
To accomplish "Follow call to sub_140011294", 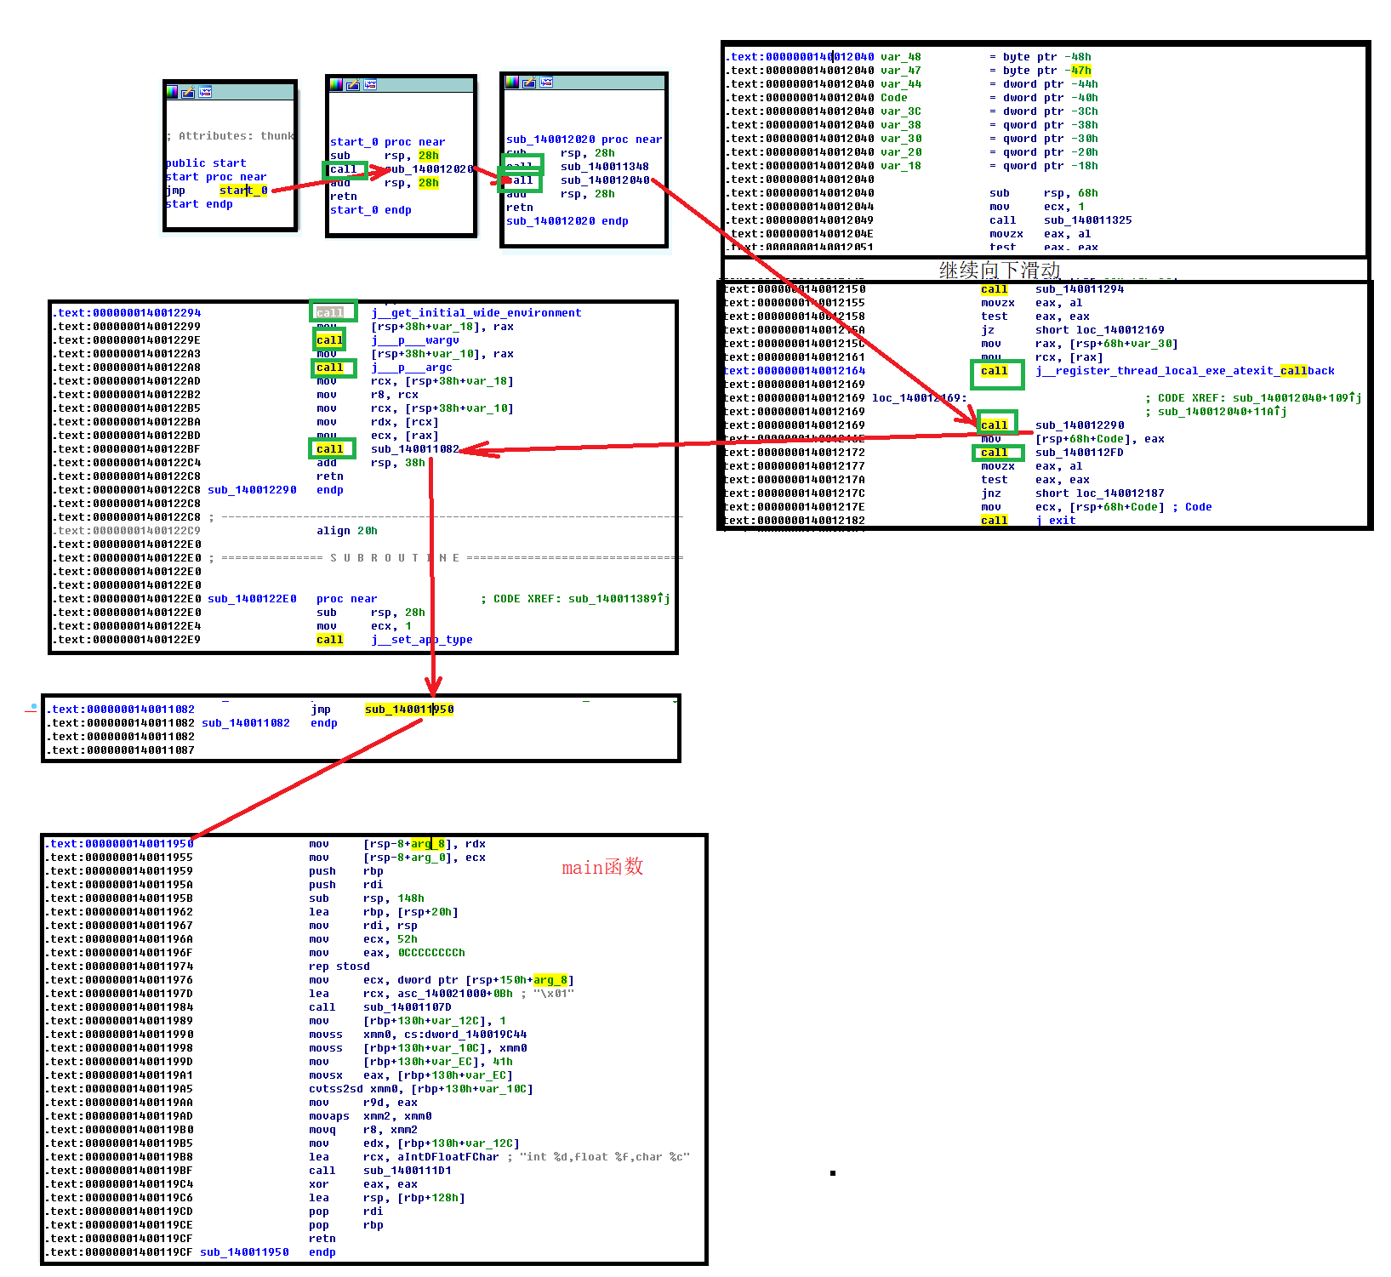I will [1079, 289].
